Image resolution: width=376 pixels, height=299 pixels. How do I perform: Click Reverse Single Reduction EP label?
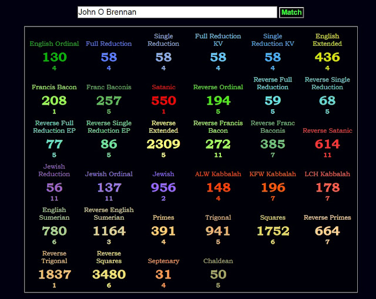coord(109,127)
